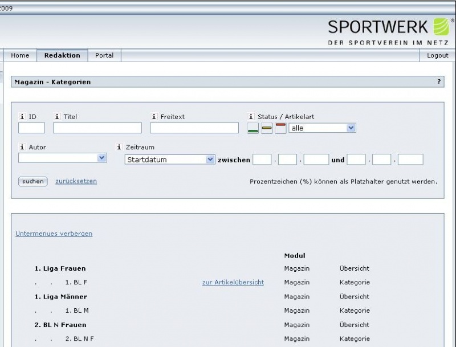
Task: Toggle the red status filter
Action: tap(280, 129)
